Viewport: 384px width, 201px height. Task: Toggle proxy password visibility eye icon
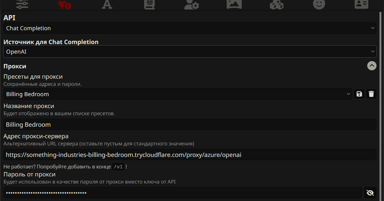coord(370,193)
